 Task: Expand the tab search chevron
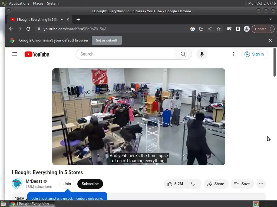coord(270,19)
